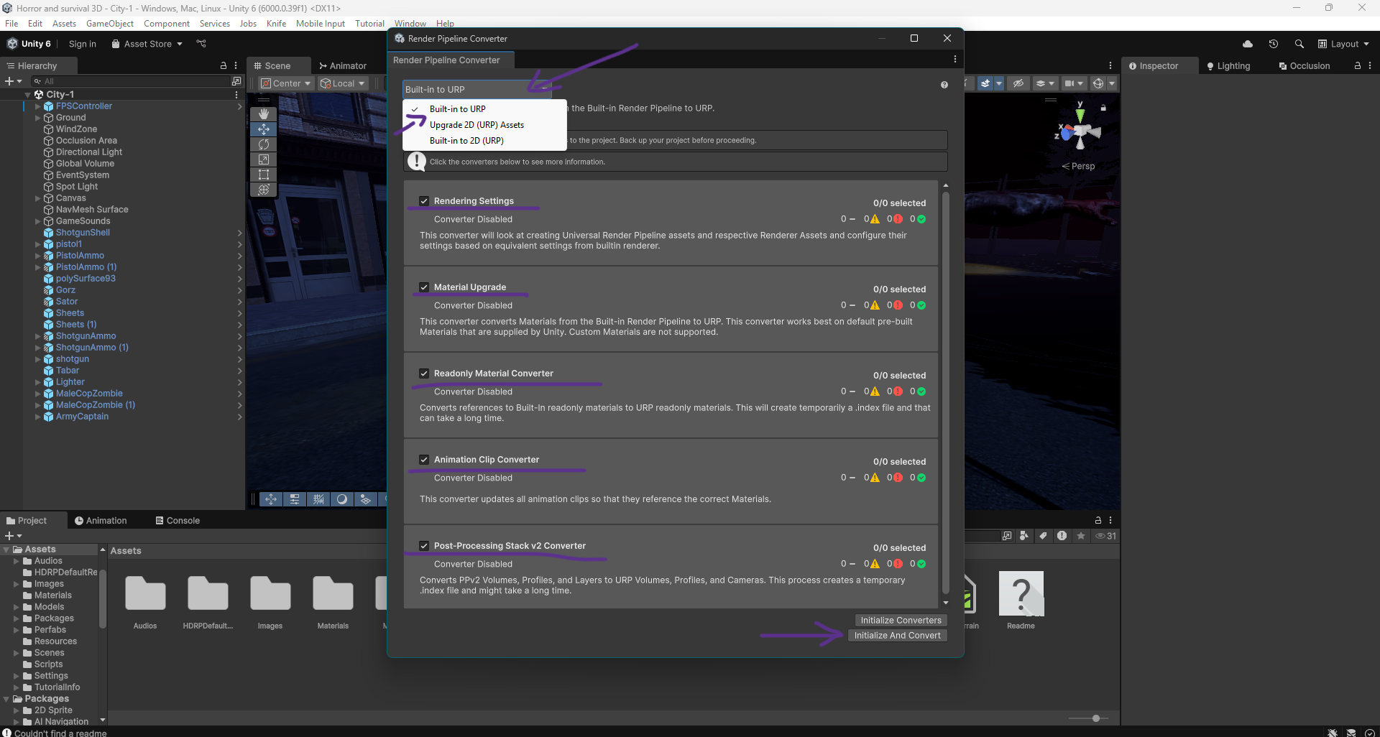1380x737 pixels.
Task: Uncheck the Rendering Settings converter
Action: (x=424, y=201)
